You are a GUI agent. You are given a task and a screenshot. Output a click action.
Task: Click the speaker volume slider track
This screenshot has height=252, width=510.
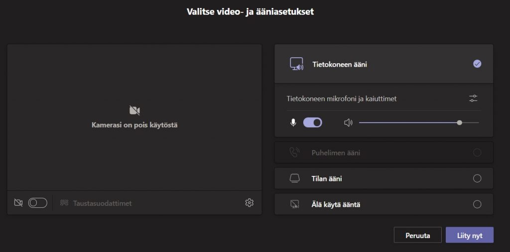tap(408, 122)
